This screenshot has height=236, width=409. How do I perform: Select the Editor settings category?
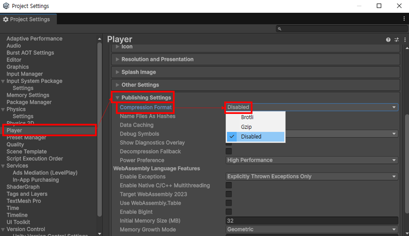(14, 60)
